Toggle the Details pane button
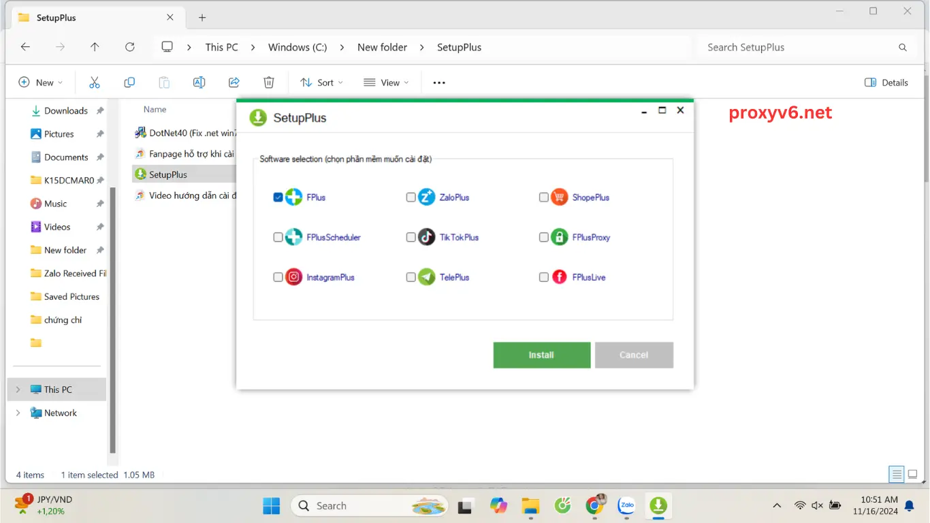 click(x=886, y=82)
